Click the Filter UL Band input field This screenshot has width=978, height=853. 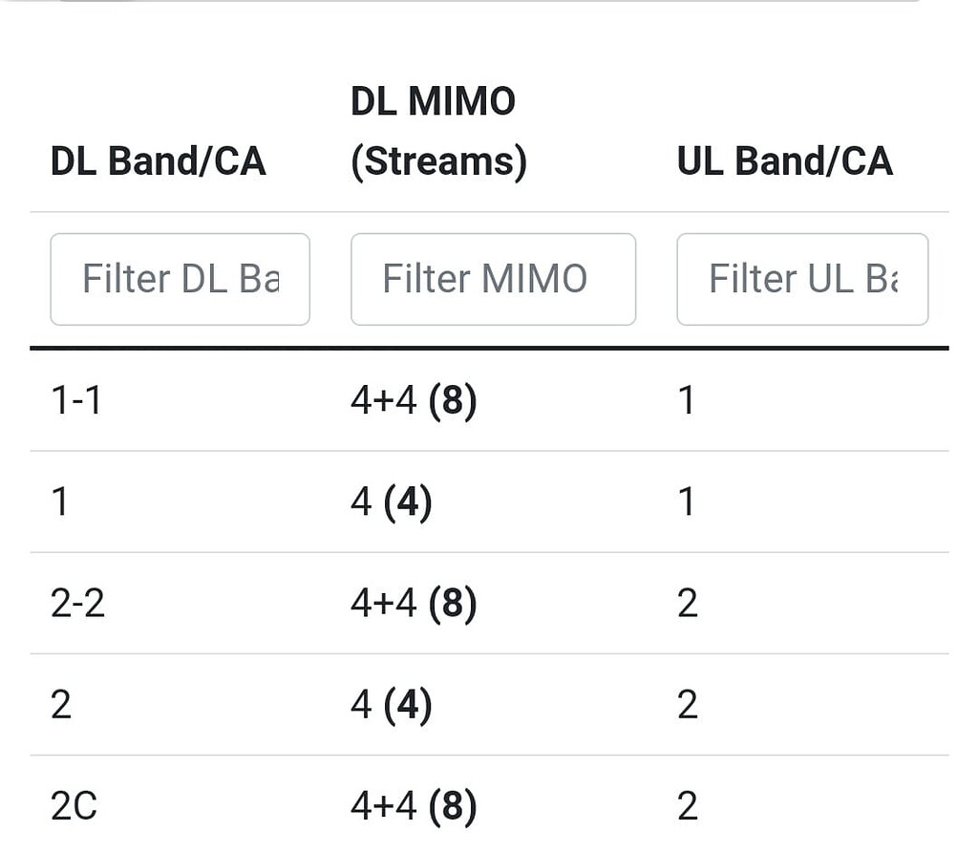click(x=802, y=279)
